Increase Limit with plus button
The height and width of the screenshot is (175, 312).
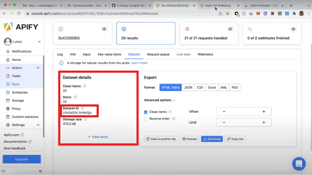pos(264,122)
